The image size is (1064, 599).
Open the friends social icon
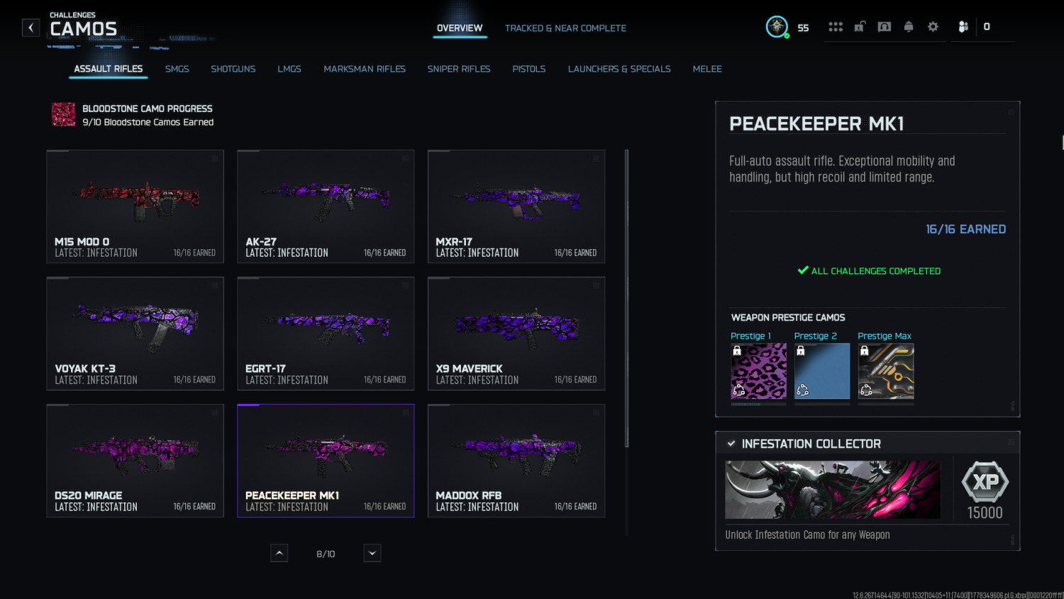963,27
